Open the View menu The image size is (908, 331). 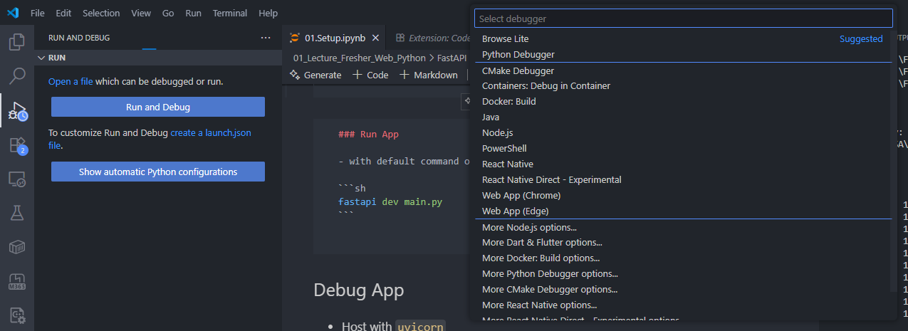(x=141, y=13)
